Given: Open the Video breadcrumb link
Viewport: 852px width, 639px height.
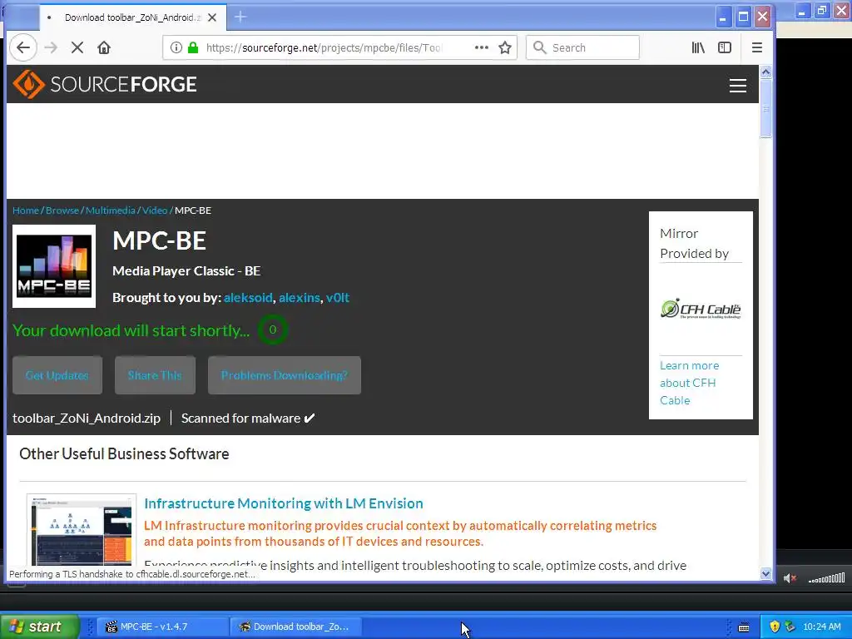Looking at the screenshot, I should pos(155,211).
